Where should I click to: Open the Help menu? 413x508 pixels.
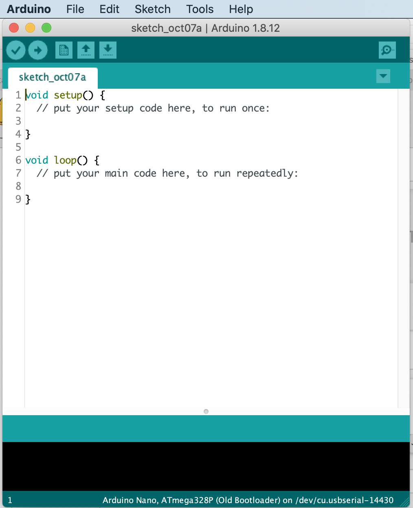click(x=241, y=9)
